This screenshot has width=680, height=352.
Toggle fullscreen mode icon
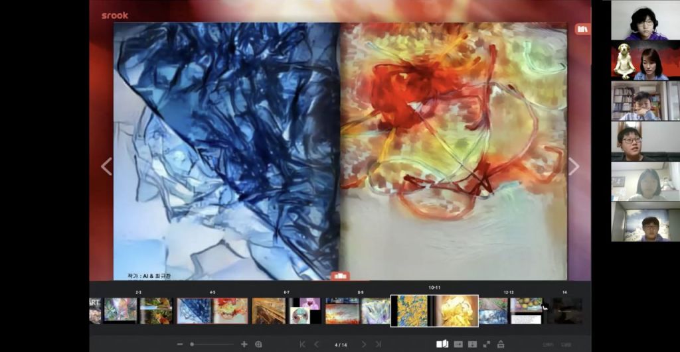[487, 344]
